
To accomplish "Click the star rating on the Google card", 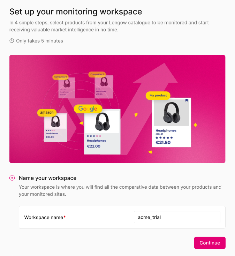I will click(x=94, y=136).
